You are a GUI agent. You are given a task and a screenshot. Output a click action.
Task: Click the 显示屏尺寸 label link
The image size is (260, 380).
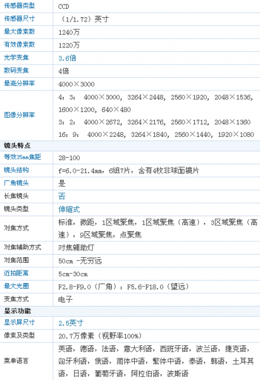tap(20, 322)
